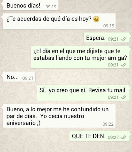Tap the 09:21 timestamp next to 'No...'

tap(28, 78)
